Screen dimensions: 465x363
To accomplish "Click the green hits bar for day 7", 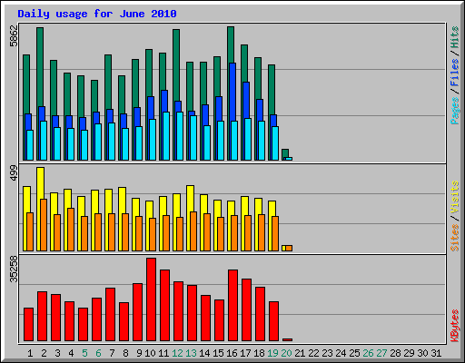I will 108,82.
